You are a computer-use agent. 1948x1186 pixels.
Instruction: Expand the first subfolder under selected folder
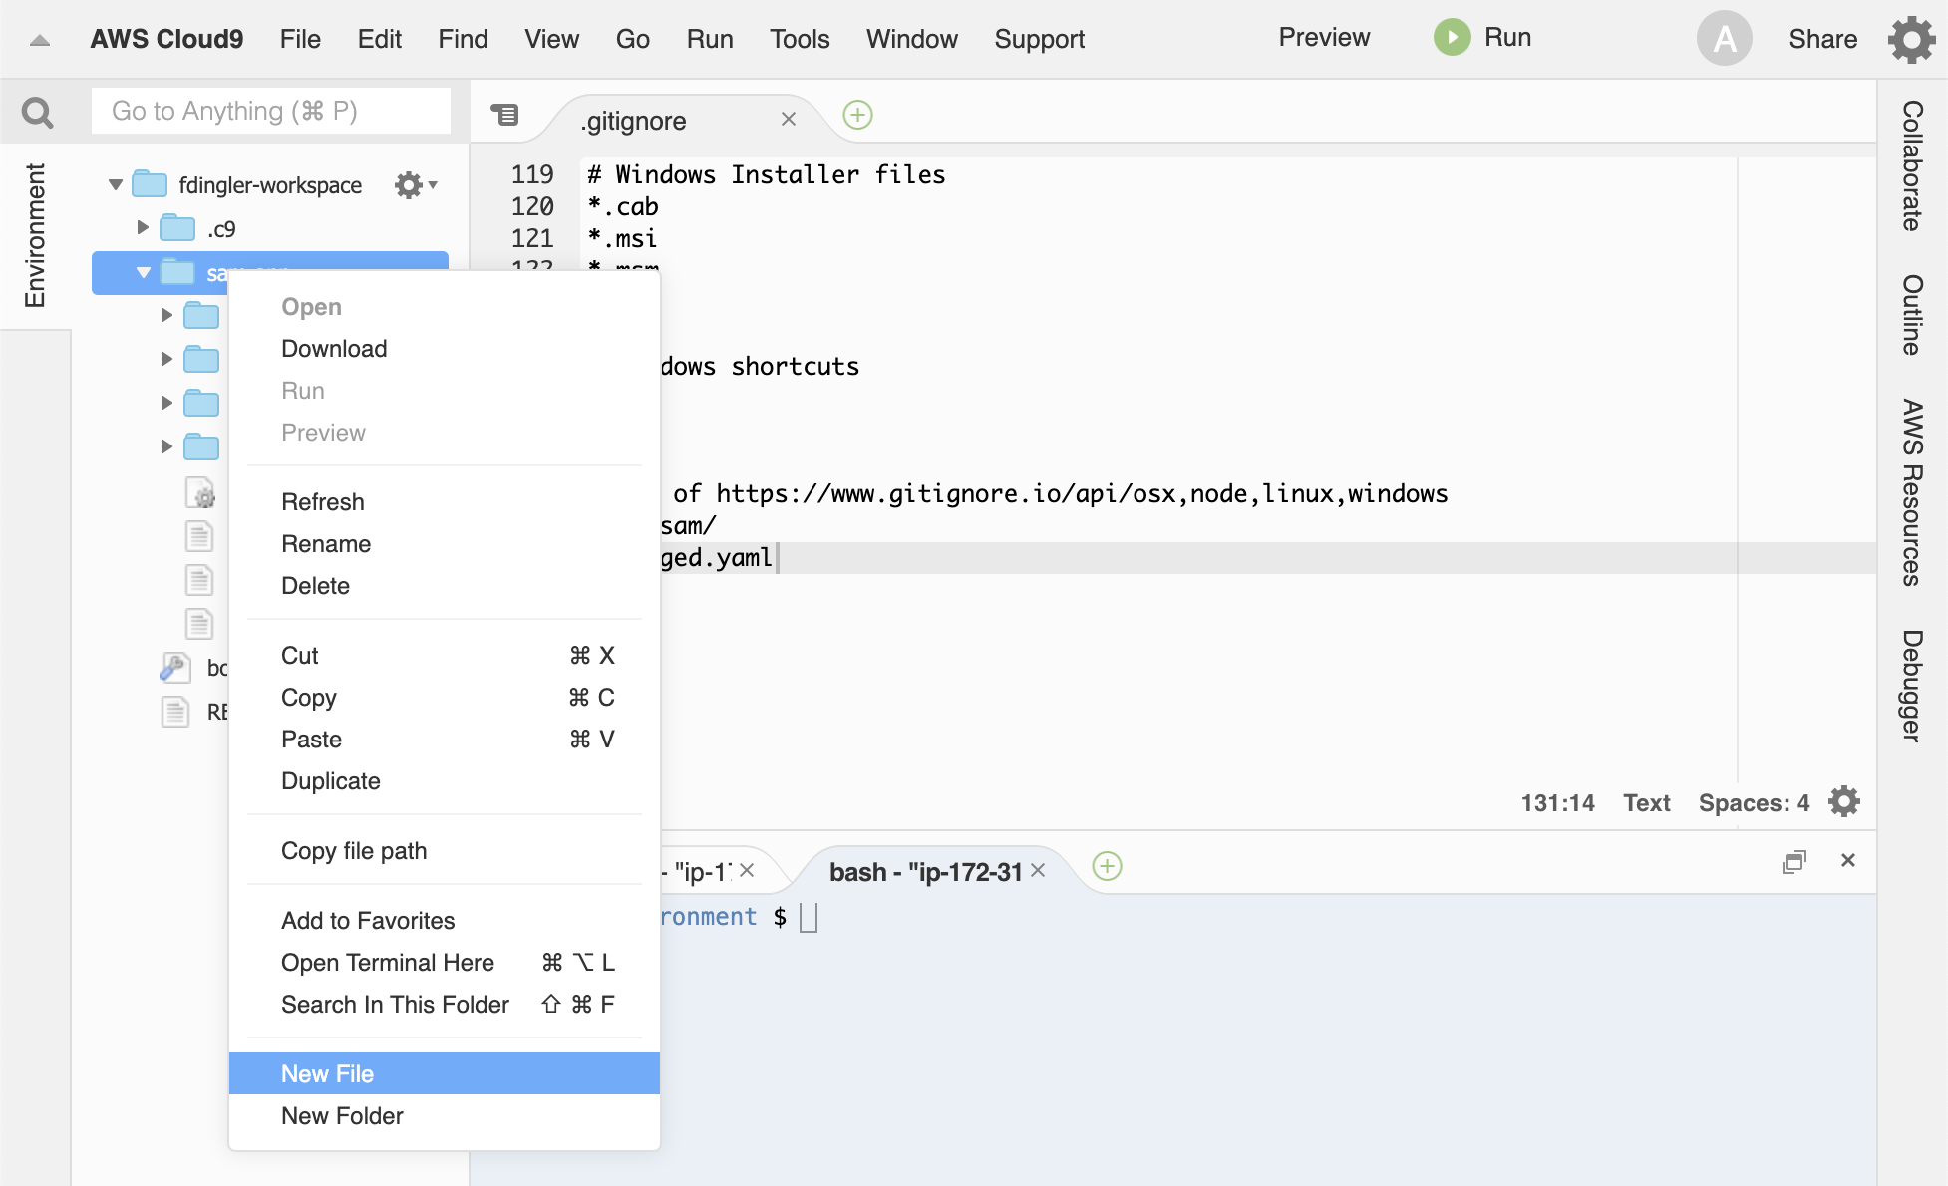[x=166, y=315]
